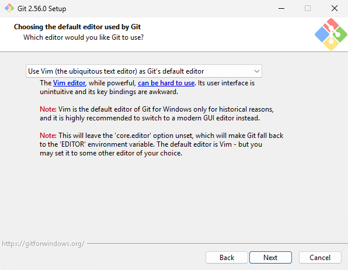
Task: Open the 'Use Vim' default editor combo box
Action: [x=144, y=71]
